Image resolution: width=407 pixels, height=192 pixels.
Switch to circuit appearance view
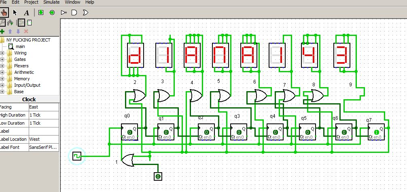click(29, 23)
